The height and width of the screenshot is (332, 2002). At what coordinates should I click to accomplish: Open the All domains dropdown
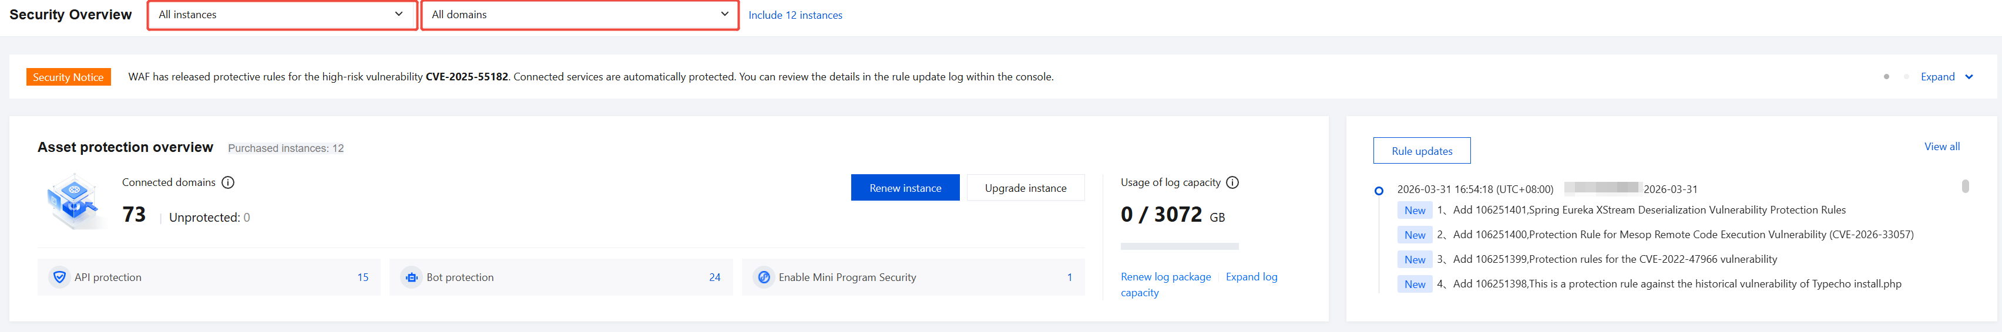click(579, 15)
